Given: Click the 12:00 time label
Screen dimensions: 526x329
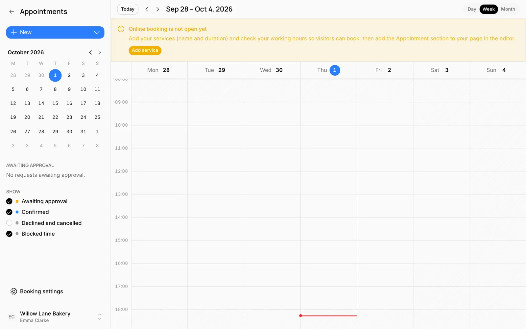Looking at the screenshot, I should click(121, 171).
